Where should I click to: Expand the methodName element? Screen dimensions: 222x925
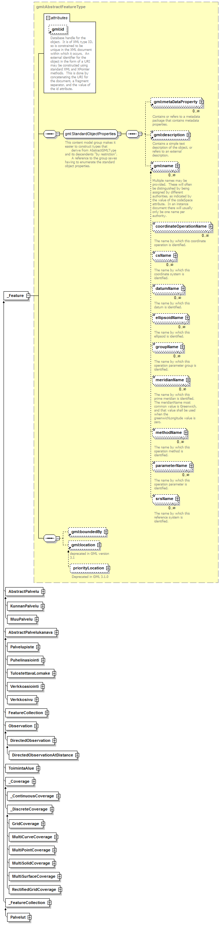click(186, 433)
